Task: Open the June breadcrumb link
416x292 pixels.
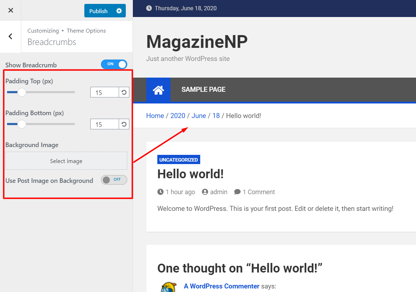Action: 199,116
